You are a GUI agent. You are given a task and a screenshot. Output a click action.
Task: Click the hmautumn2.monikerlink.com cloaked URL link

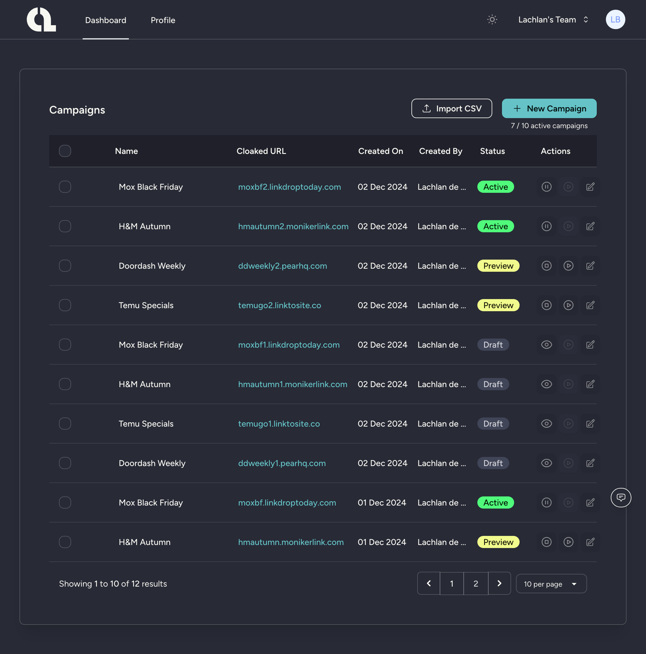point(293,226)
